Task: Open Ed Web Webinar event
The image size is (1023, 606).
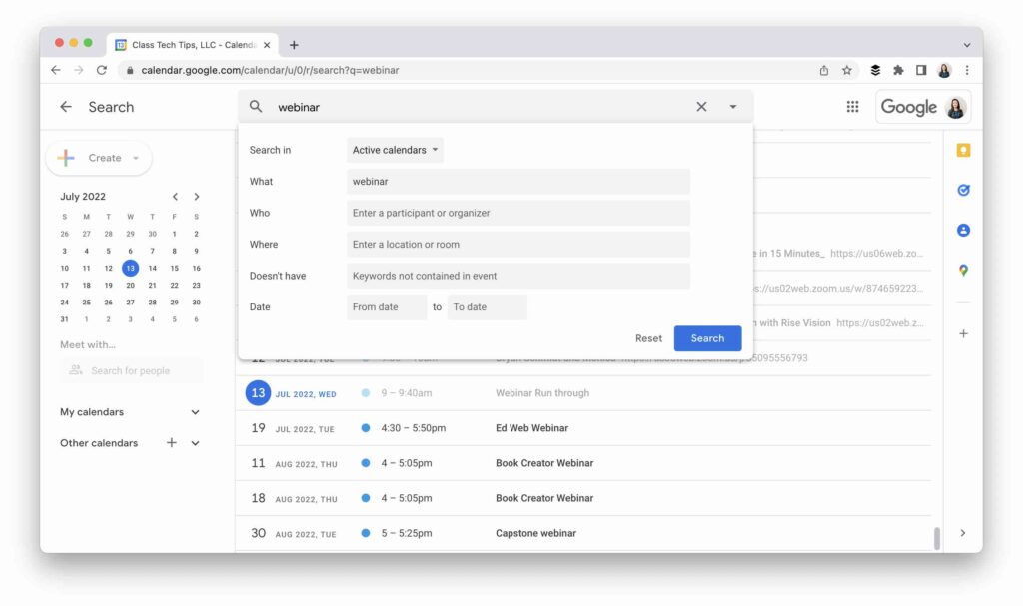Action: point(531,428)
